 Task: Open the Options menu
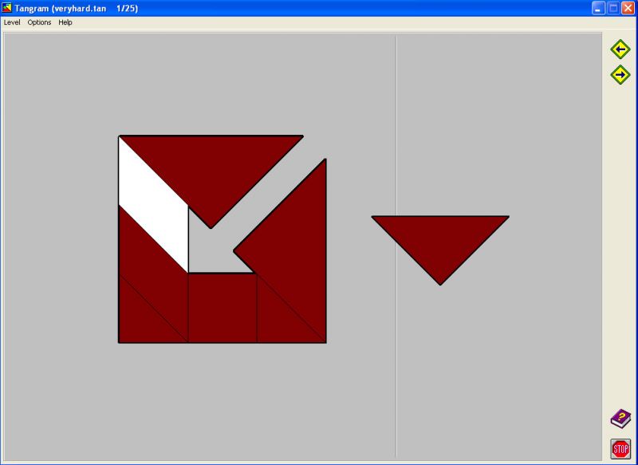[39, 22]
